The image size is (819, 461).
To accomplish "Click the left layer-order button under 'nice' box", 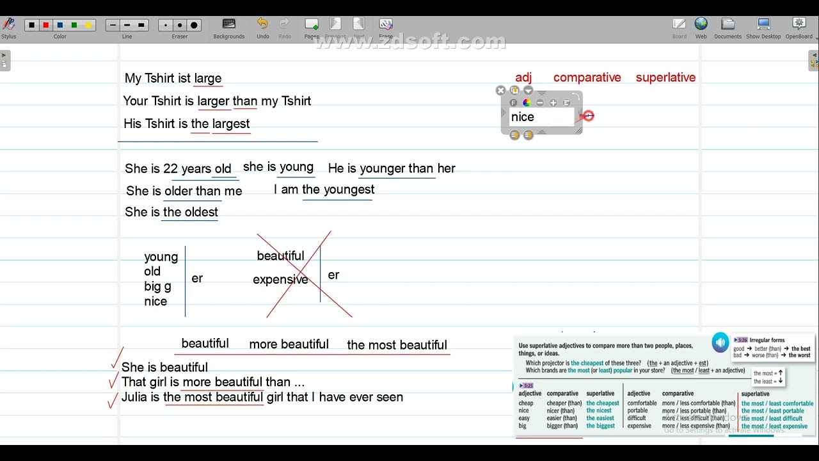I will tap(514, 135).
